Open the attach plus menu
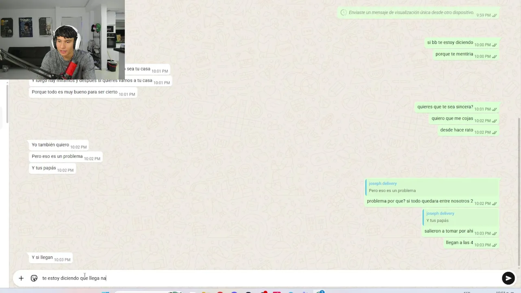Viewport: 521px width, 293px height. pyautogui.click(x=21, y=278)
